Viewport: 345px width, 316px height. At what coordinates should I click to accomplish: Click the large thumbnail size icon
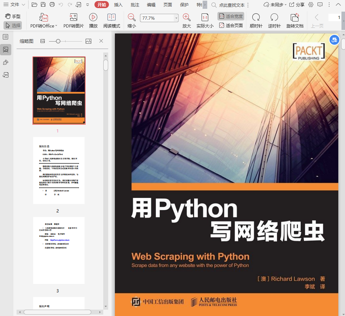click(88, 41)
